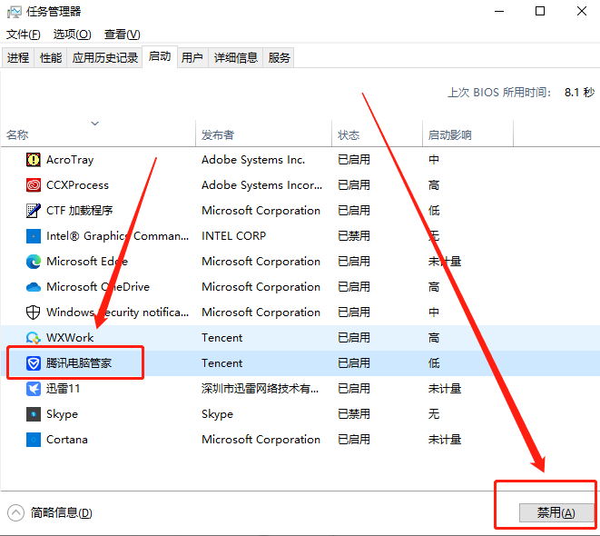Select the CCXProcess Adobe icon

[x=34, y=184]
